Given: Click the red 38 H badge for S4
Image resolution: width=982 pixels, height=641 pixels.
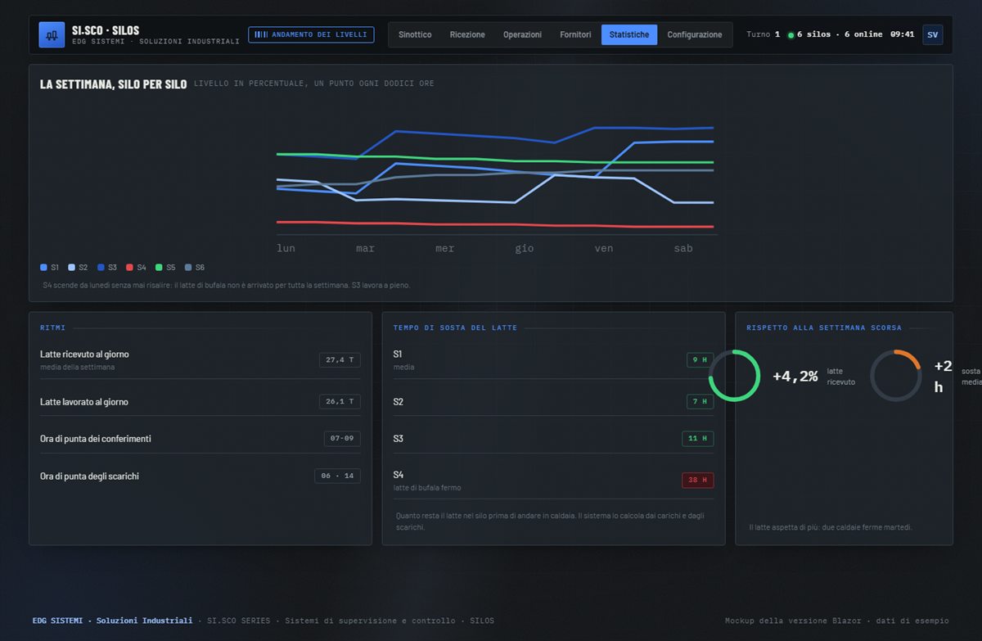Looking at the screenshot, I should coord(698,480).
